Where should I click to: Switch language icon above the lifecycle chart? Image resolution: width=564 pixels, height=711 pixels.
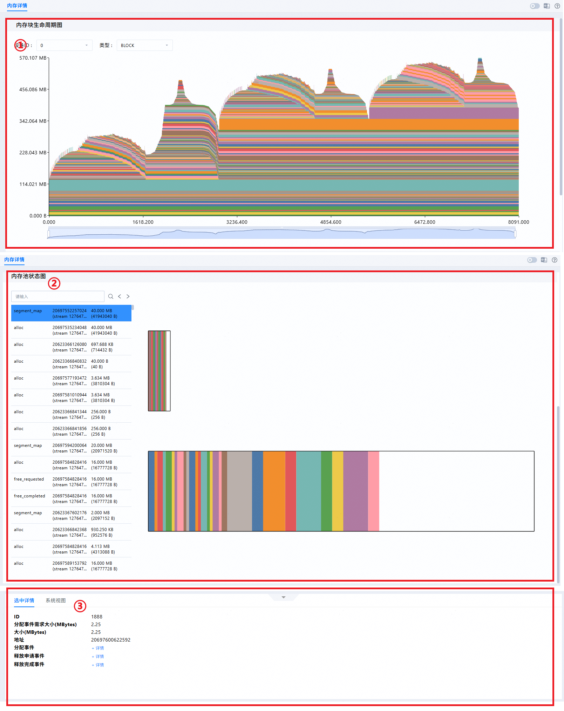tap(547, 6)
